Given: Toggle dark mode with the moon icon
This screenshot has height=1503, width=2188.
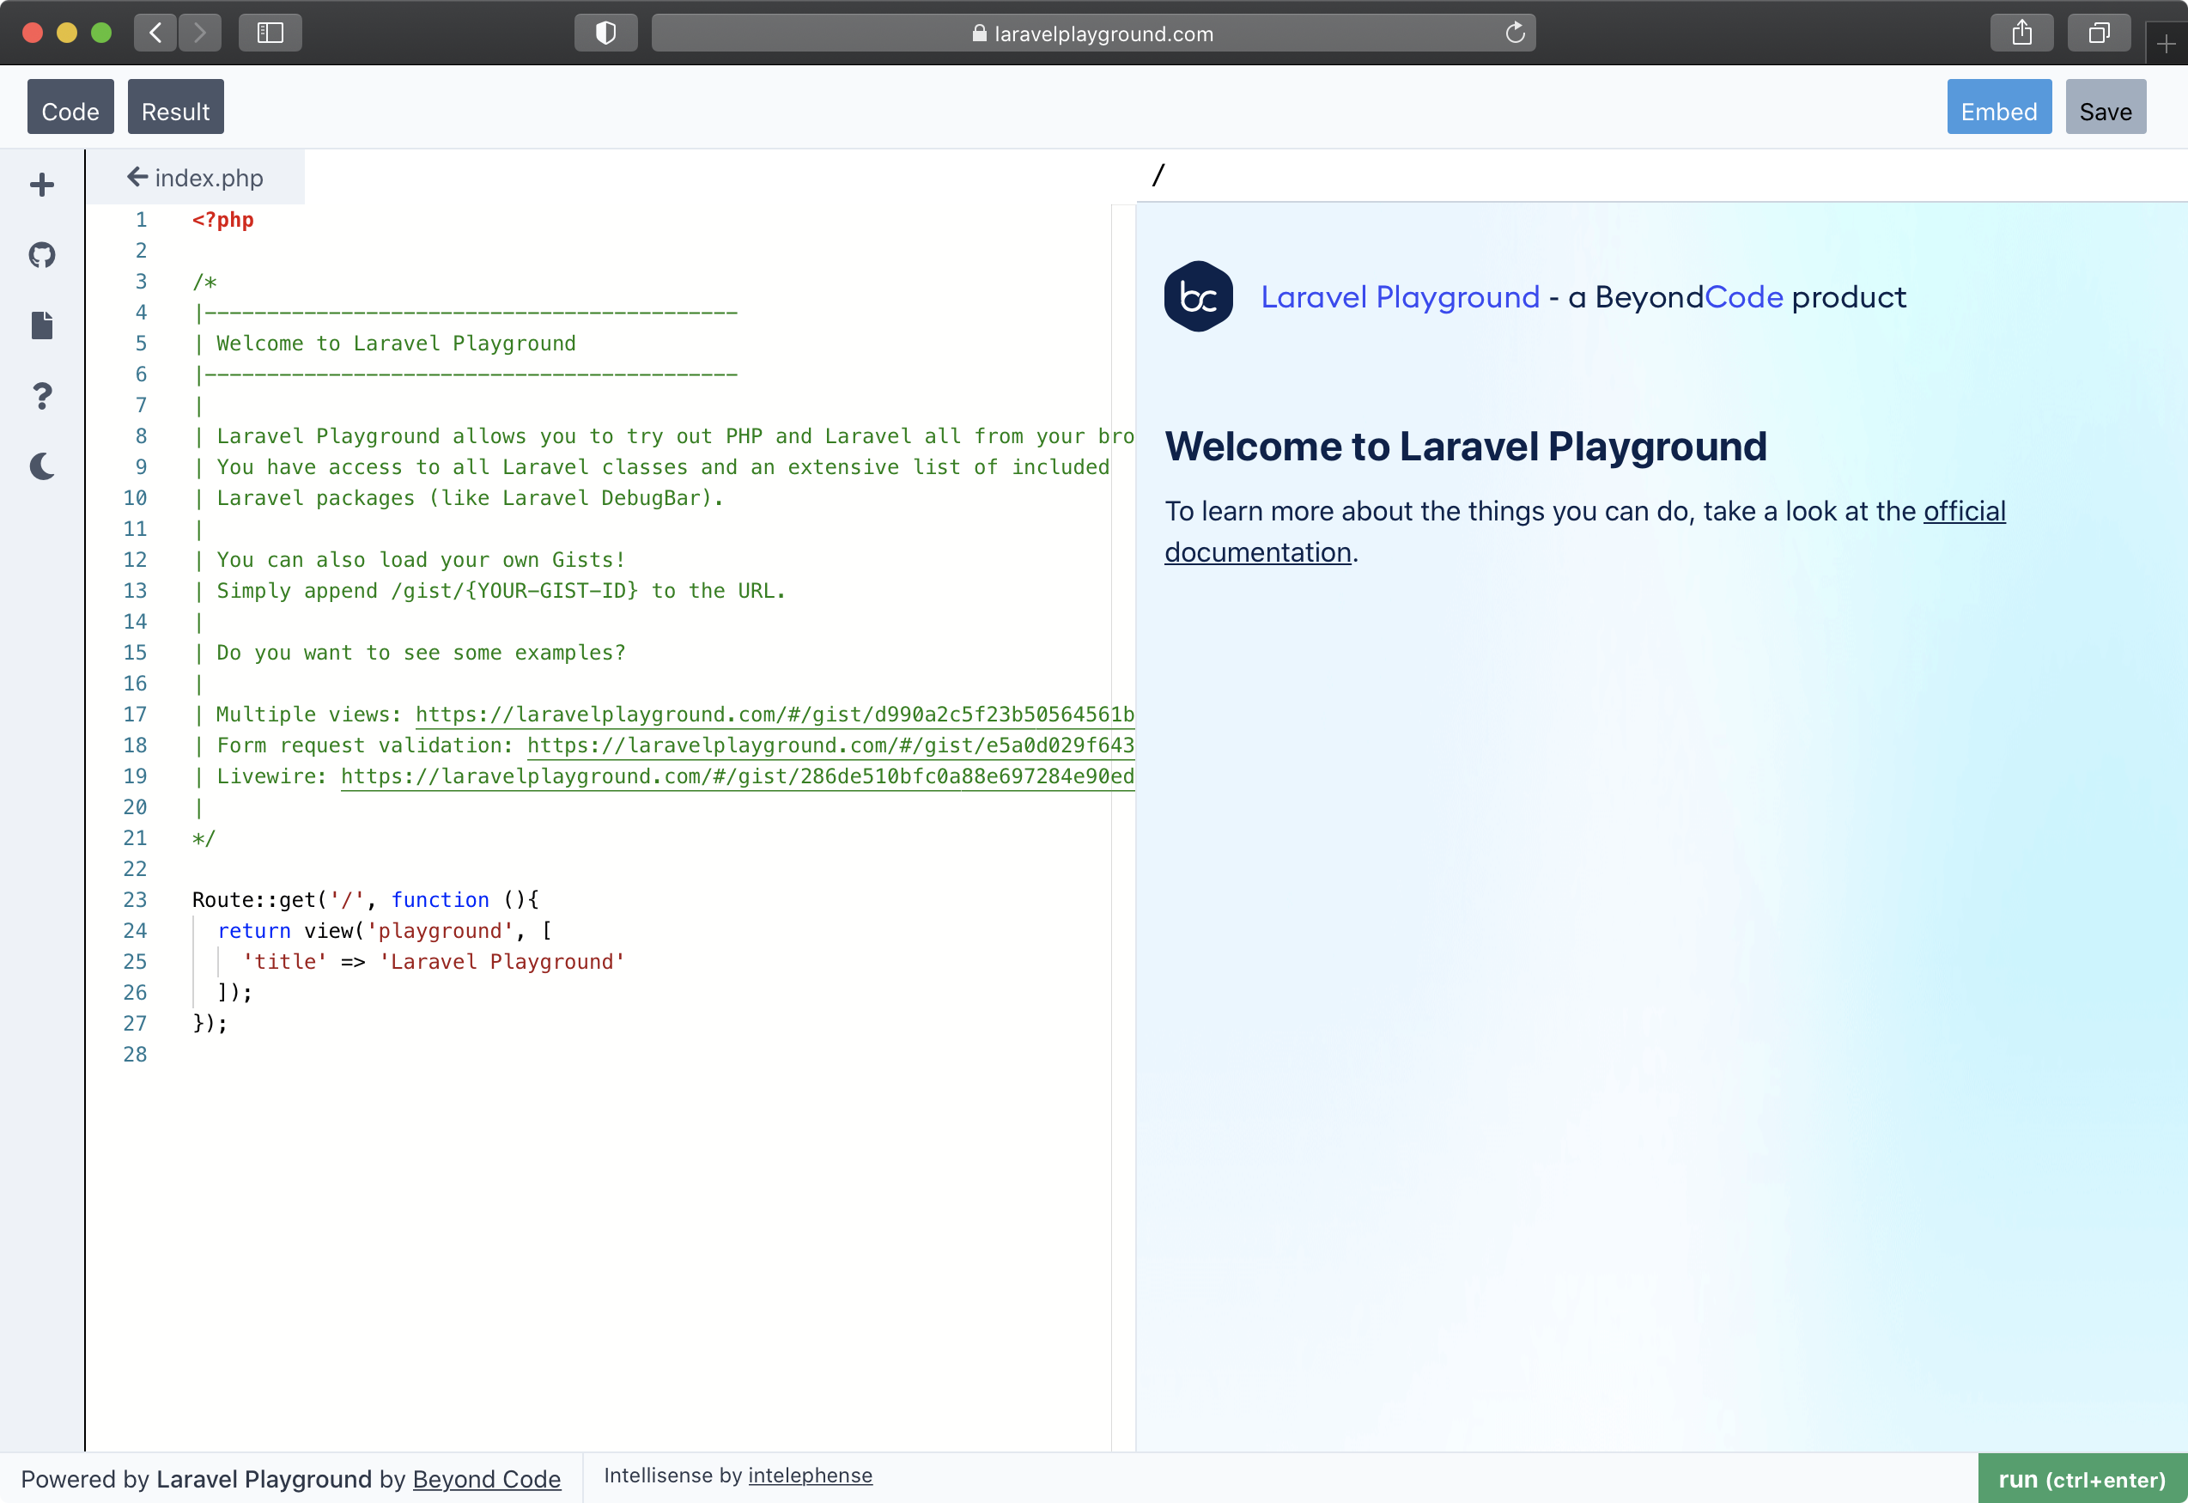Looking at the screenshot, I should click(41, 466).
